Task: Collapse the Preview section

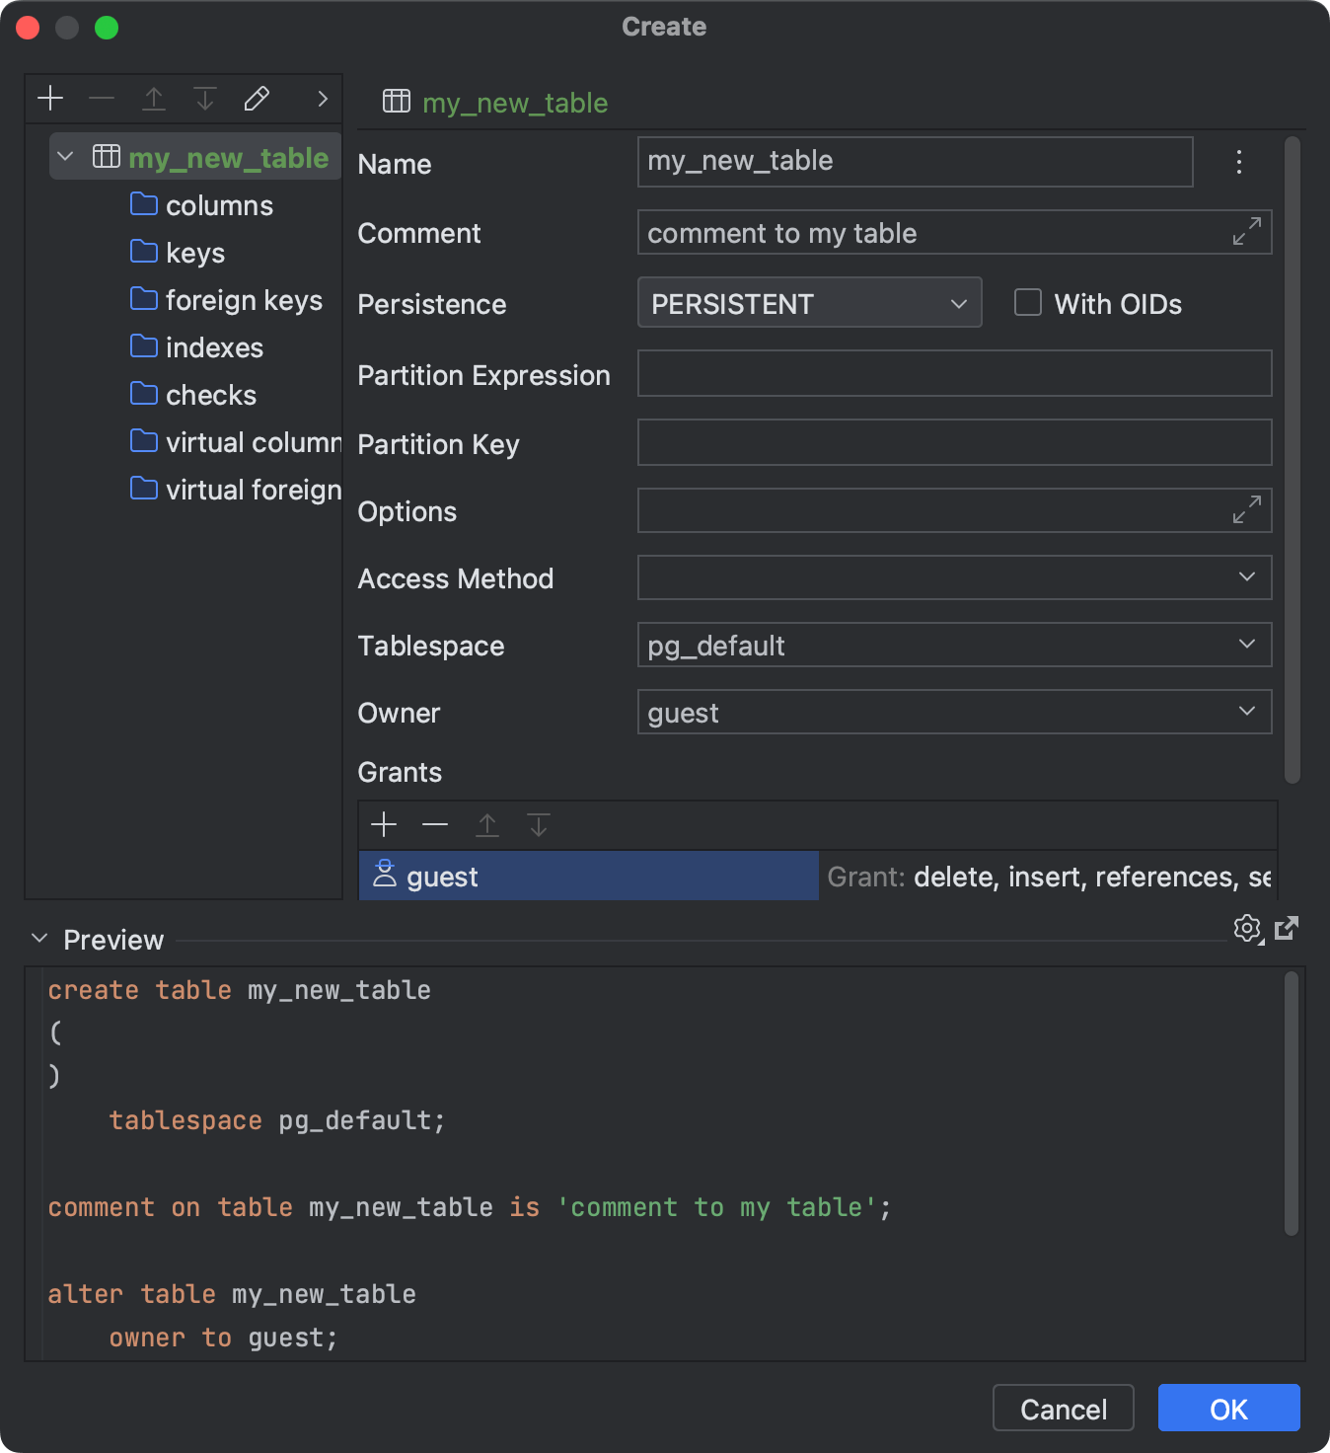Action: coord(38,939)
